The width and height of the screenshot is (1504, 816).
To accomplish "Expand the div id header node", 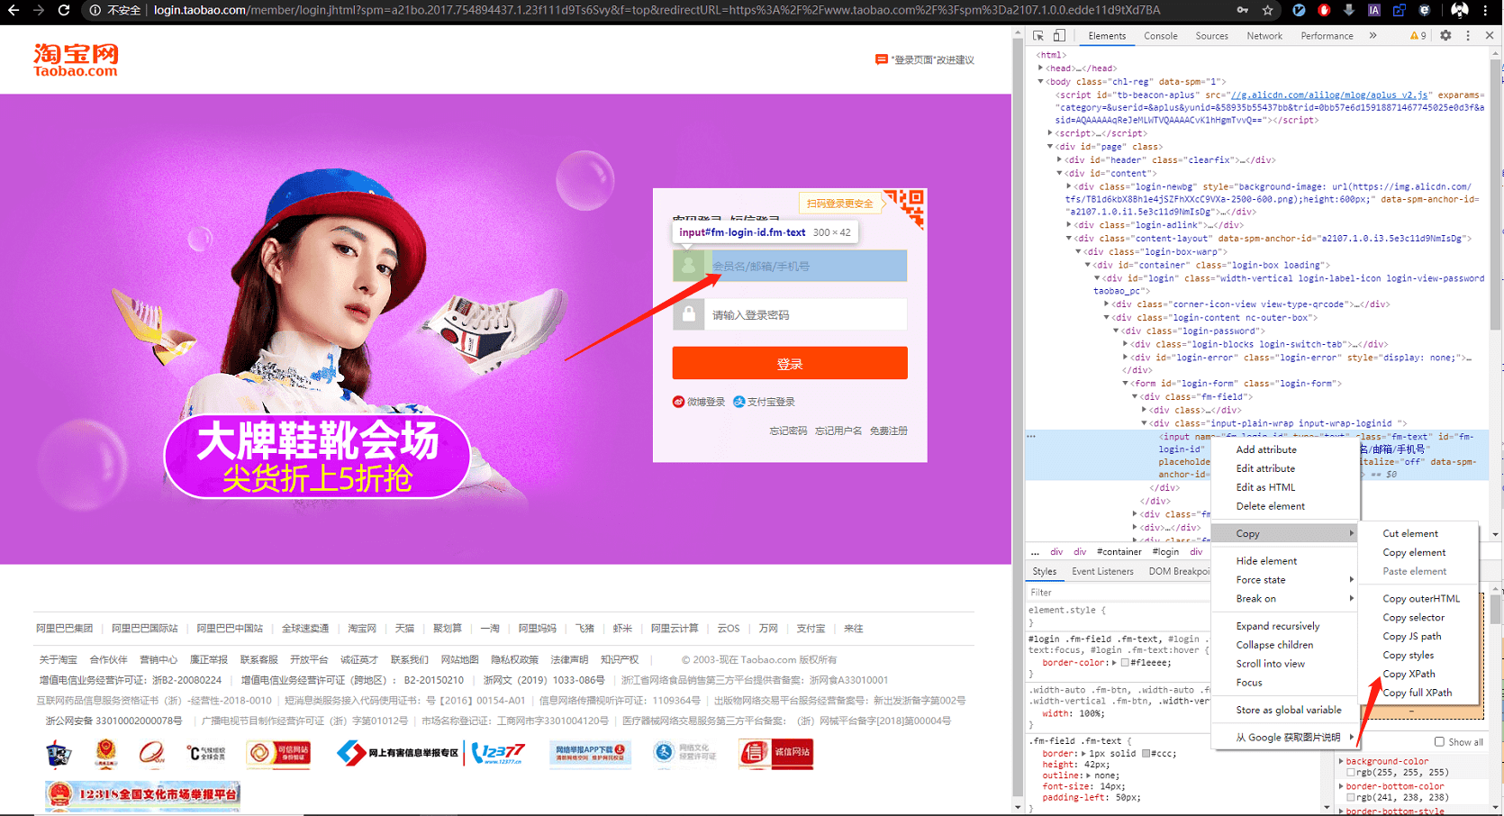I will click(1059, 159).
